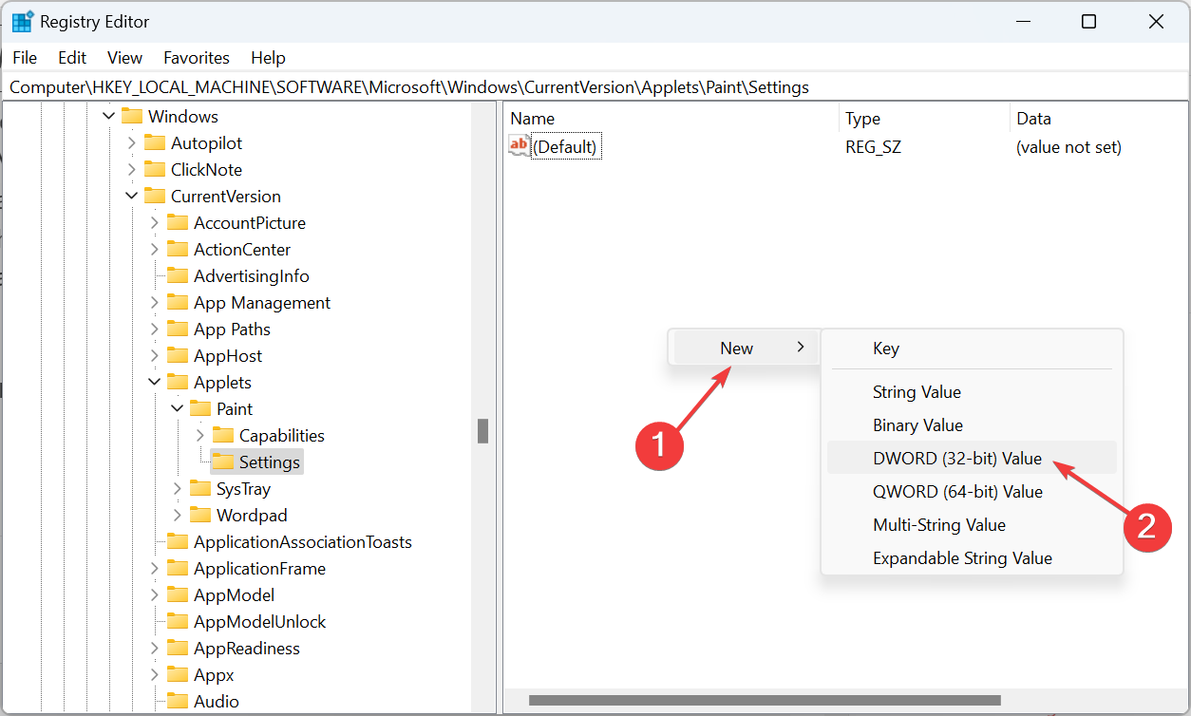
Task: Click the SysTray folder icon
Action: tap(200, 489)
